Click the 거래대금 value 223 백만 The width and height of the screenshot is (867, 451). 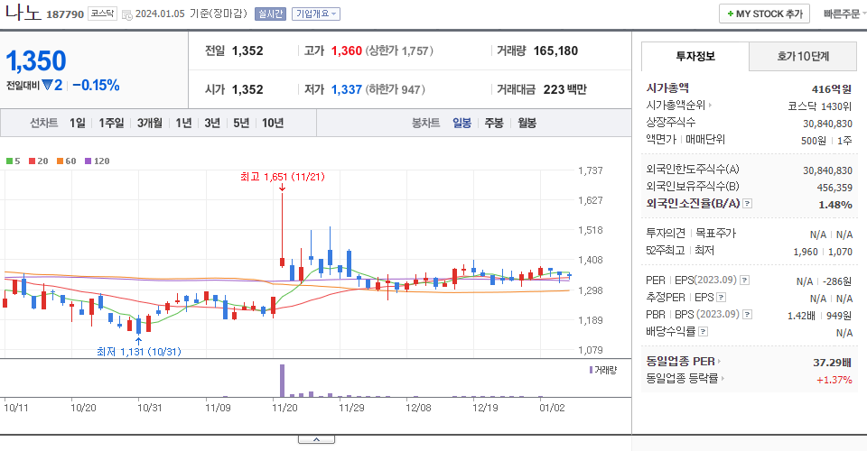pos(564,89)
